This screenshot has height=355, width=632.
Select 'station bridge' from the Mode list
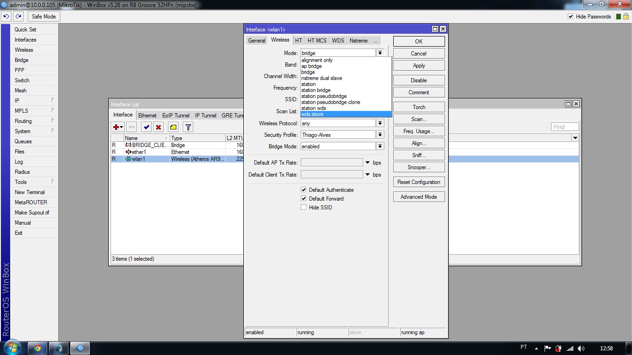coord(316,90)
